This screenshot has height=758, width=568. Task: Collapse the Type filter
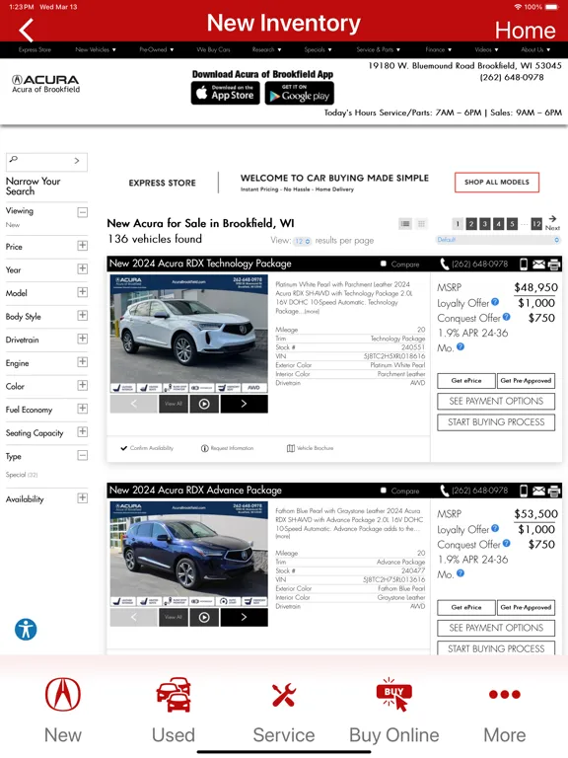pyautogui.click(x=83, y=455)
